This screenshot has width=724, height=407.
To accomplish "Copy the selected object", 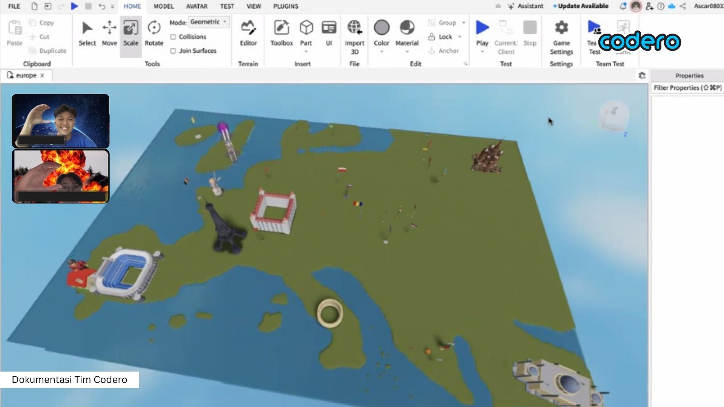I will coord(42,23).
